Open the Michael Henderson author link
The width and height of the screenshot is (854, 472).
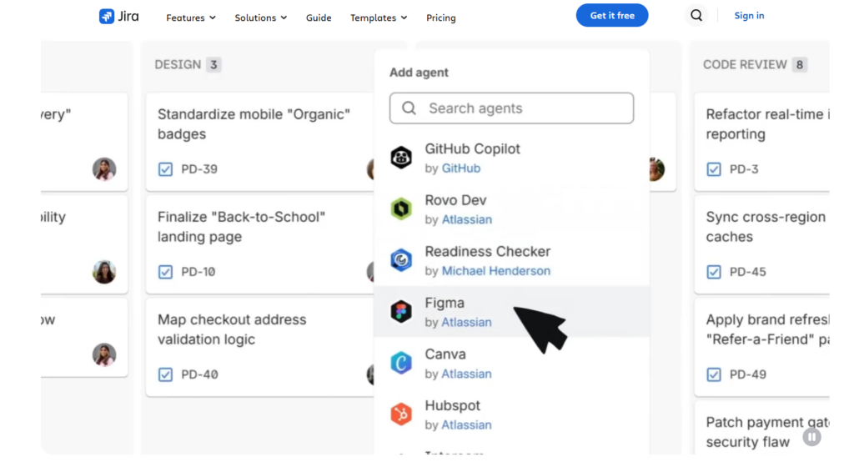(496, 270)
